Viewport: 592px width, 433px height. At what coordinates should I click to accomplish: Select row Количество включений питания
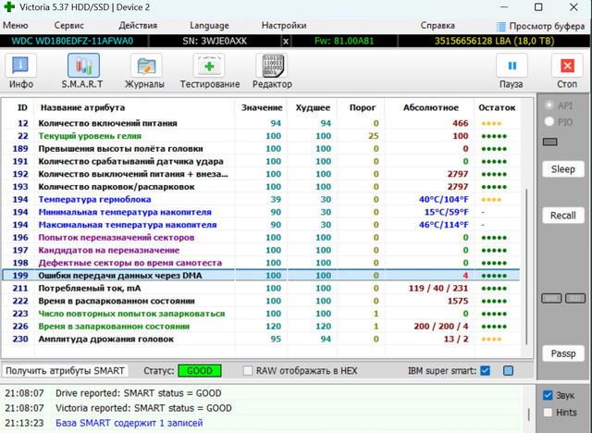click(x=261, y=123)
